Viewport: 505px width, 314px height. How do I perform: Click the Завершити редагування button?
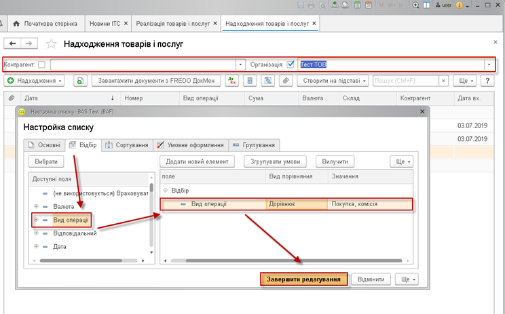point(303,279)
